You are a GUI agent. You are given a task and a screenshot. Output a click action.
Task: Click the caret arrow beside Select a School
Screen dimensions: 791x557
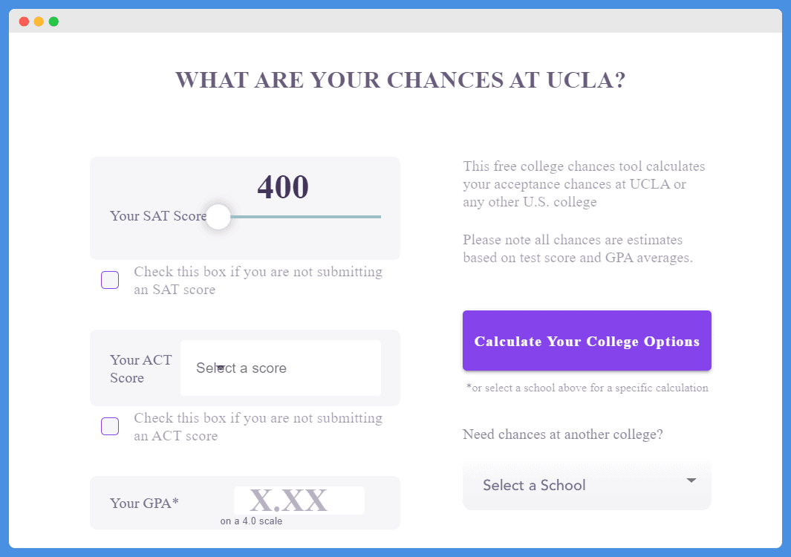(691, 481)
